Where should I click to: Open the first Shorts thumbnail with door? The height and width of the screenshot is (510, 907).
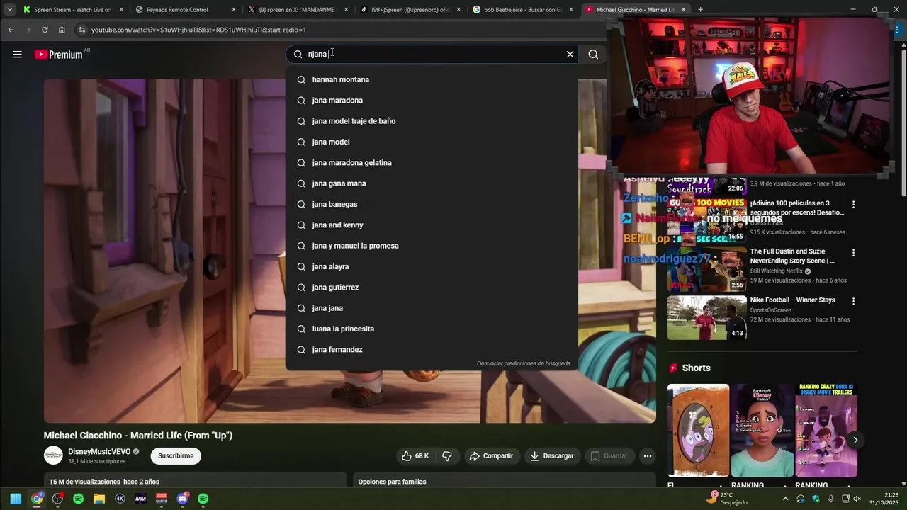coord(698,431)
